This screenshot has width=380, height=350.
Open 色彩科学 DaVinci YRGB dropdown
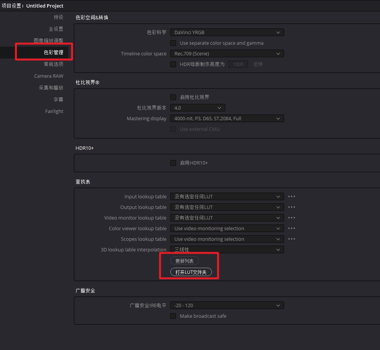pos(227,33)
